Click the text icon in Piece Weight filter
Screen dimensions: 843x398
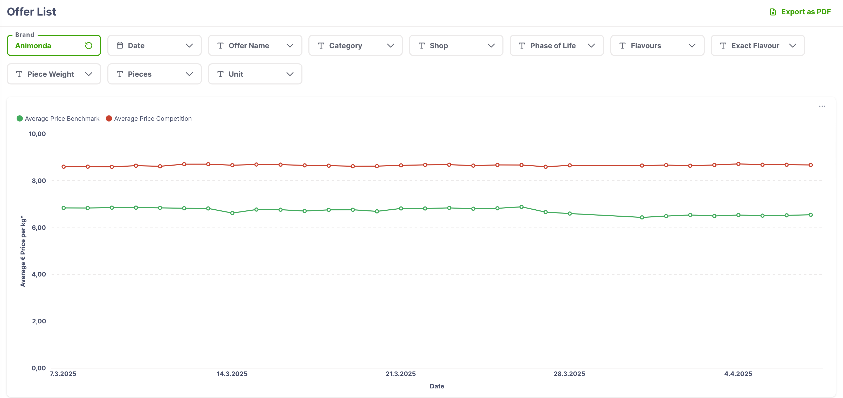19,74
